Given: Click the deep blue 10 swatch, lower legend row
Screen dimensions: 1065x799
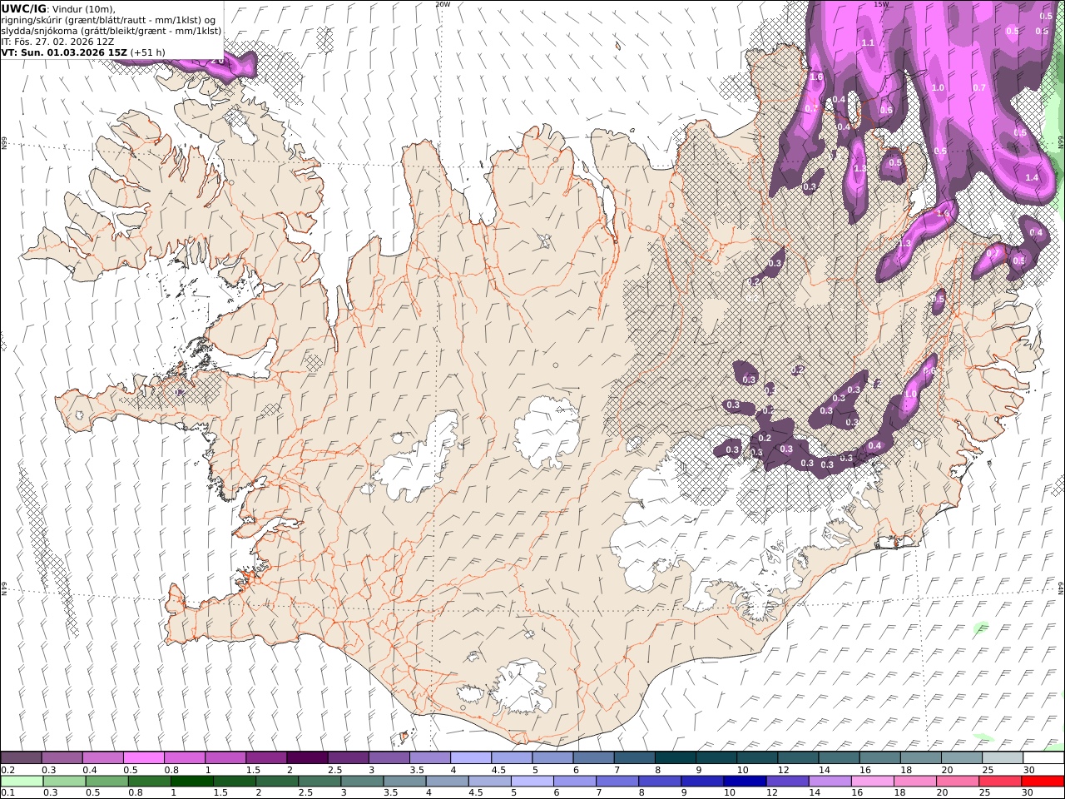Looking at the screenshot, I should click(744, 781).
